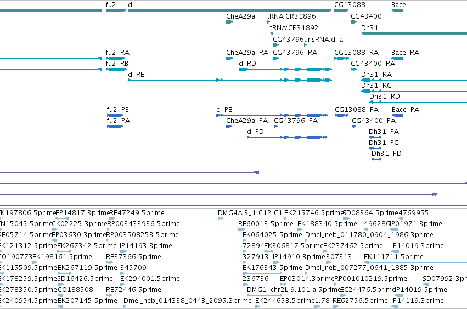Open the EK176343.5prime EST label
The height and width of the screenshot is (309, 467).
click(x=272, y=268)
